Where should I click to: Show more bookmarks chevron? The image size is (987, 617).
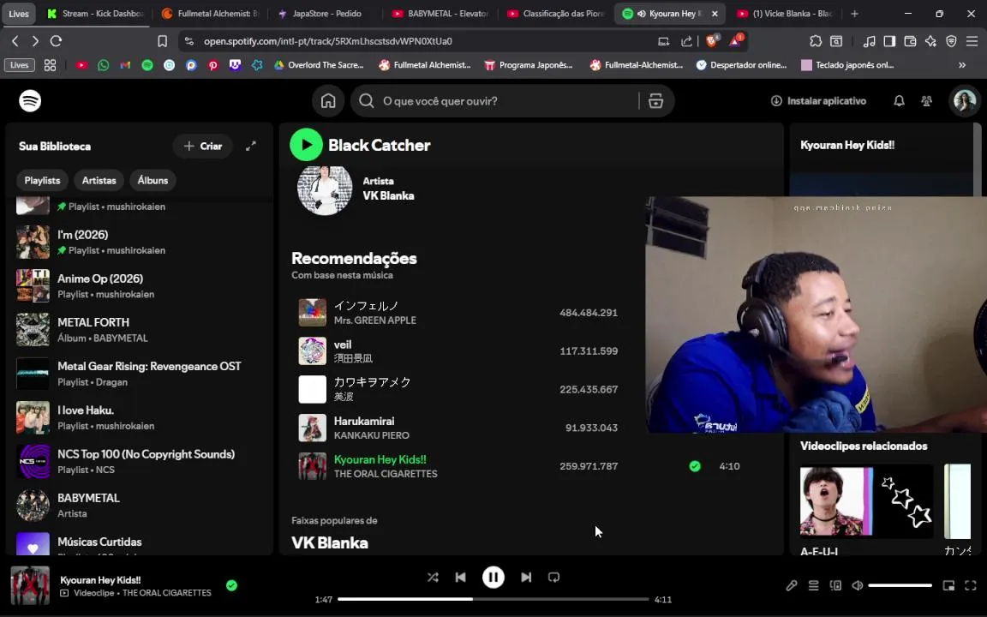click(962, 65)
